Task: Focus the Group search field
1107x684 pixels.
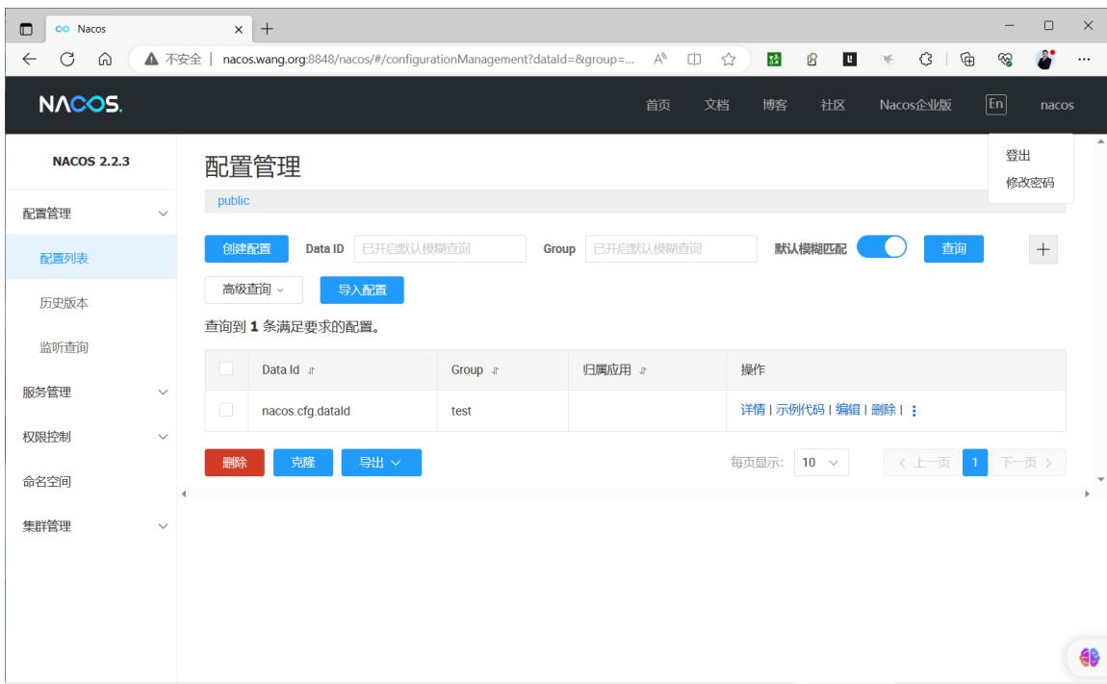Action: pyautogui.click(x=671, y=248)
